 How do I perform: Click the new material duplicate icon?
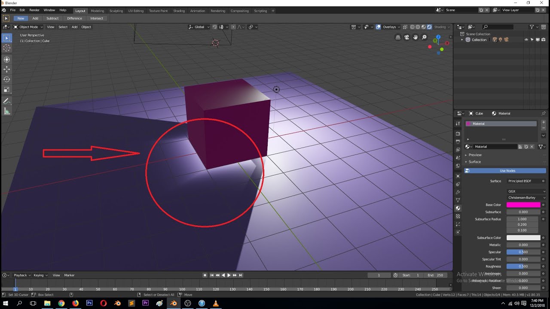tap(526, 147)
